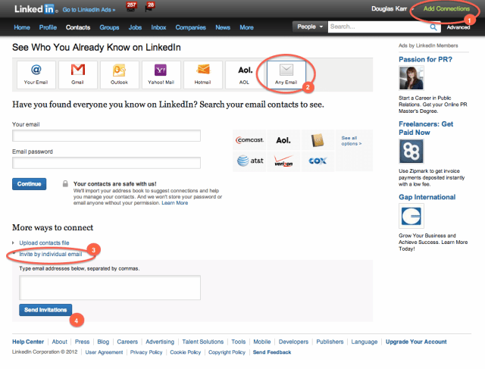Expand the Upload contacts file section
This screenshot has height=369, width=485.
pos(44,242)
